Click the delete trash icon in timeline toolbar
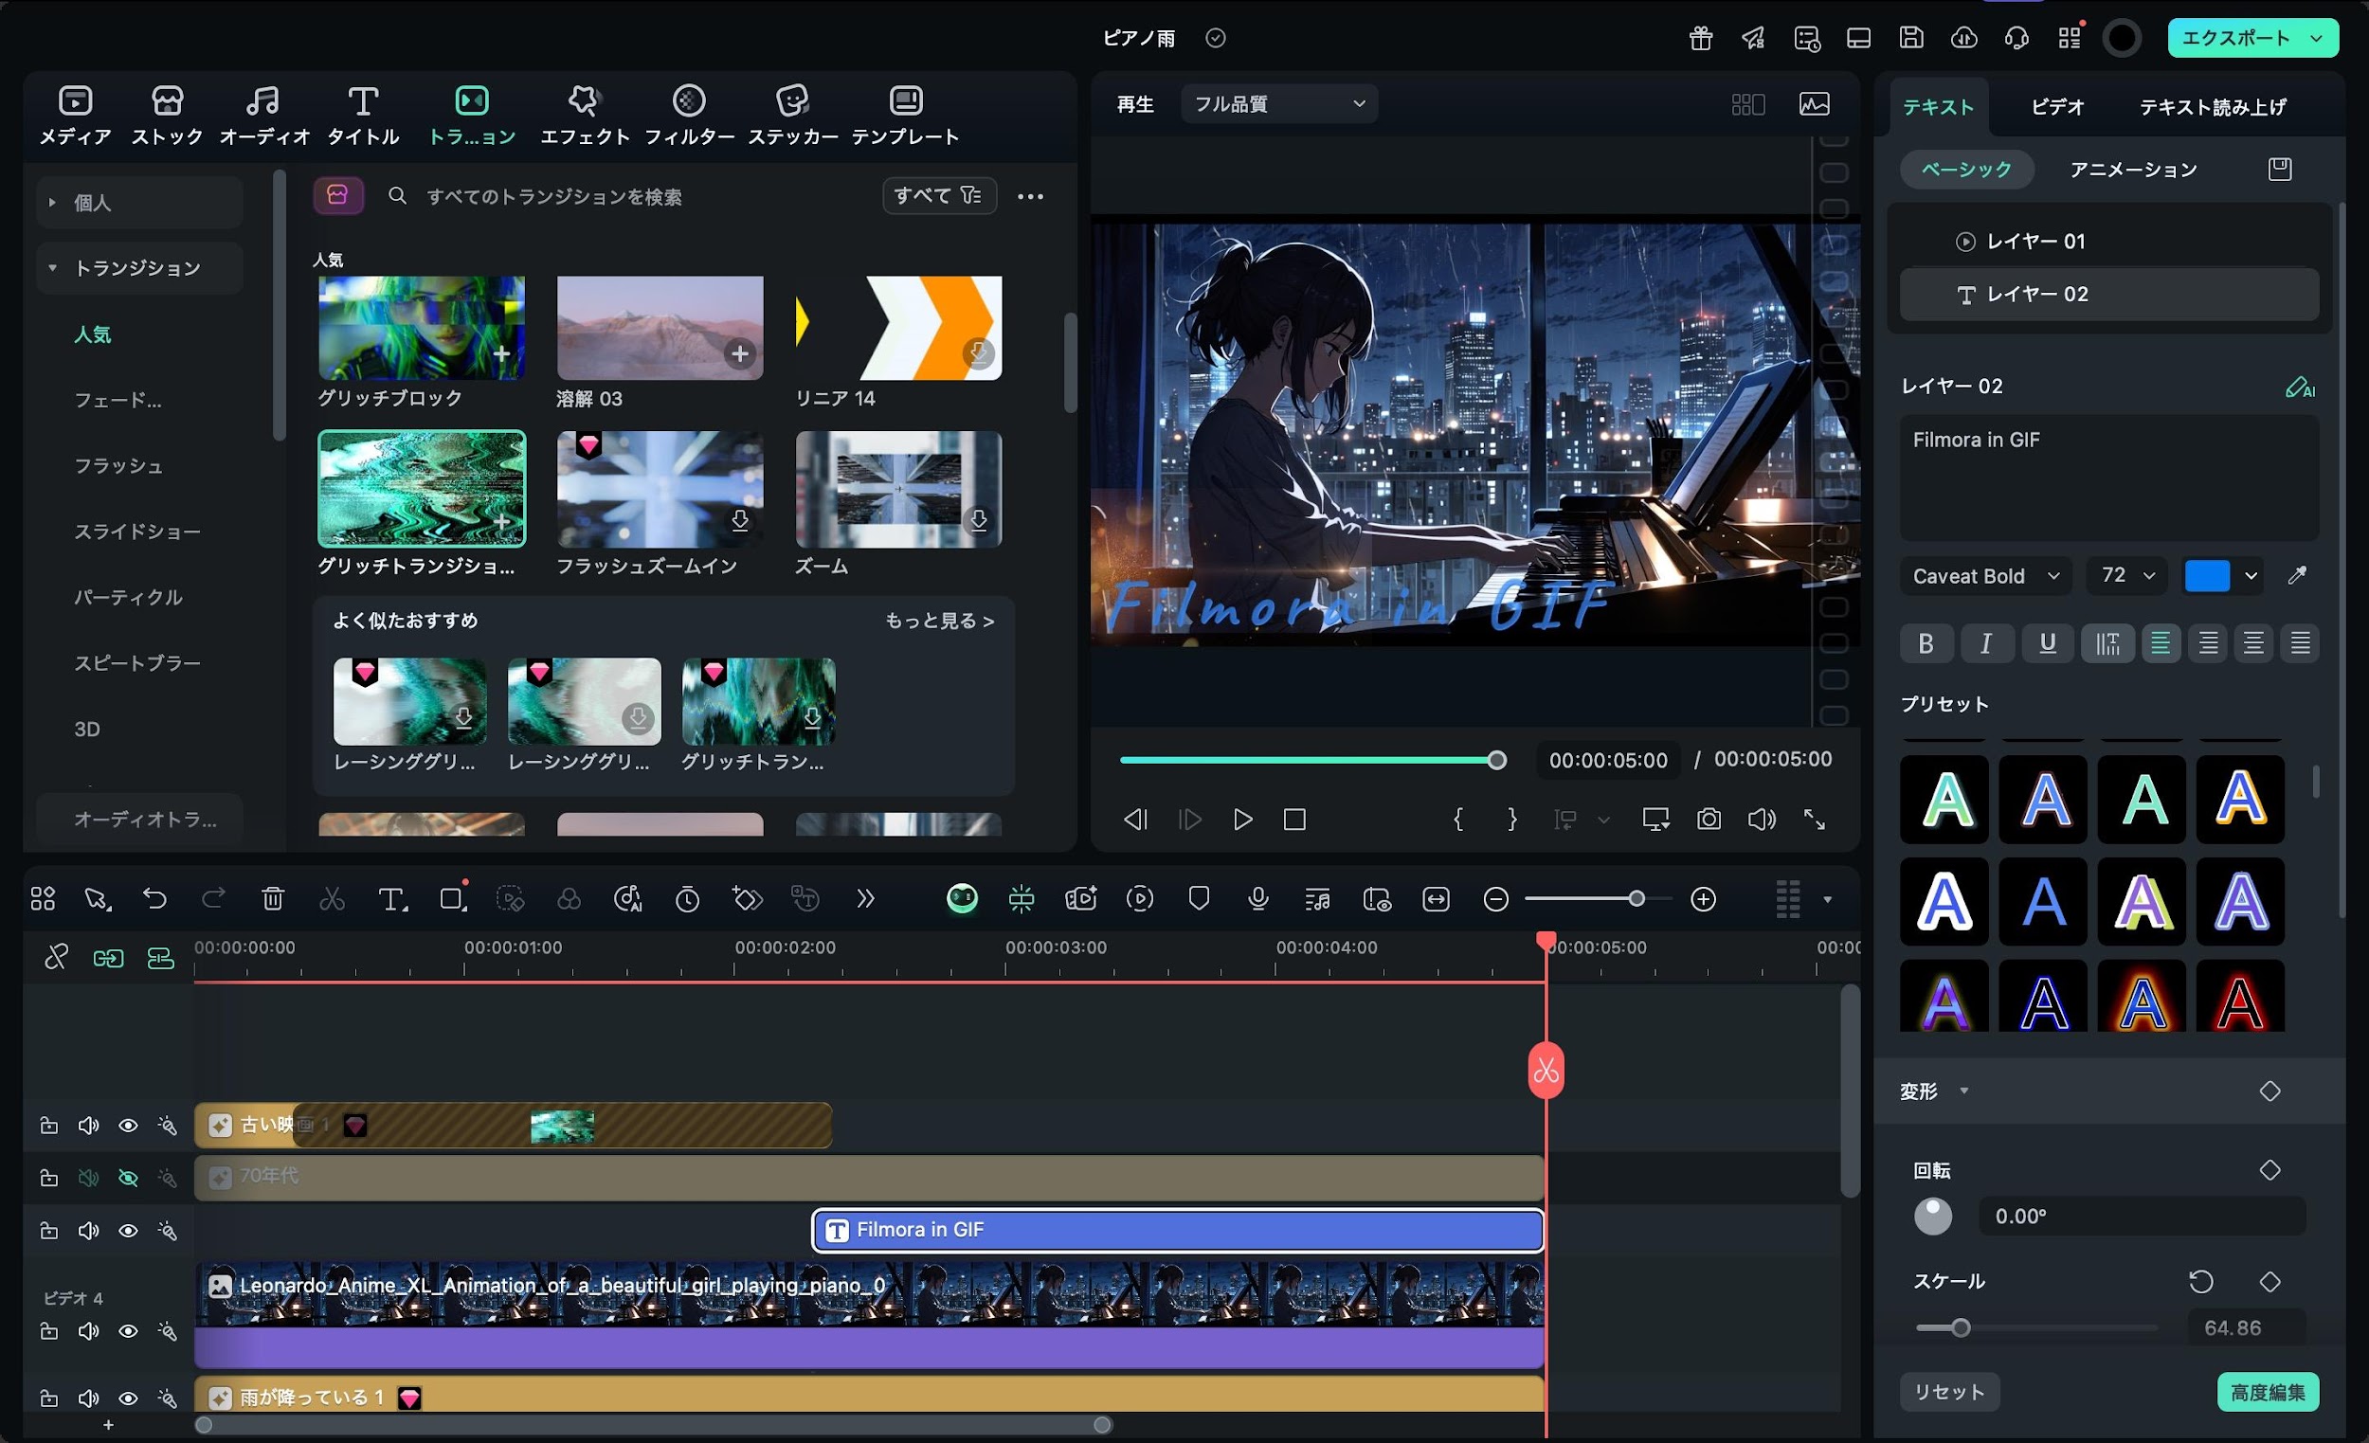 pyautogui.click(x=273, y=899)
